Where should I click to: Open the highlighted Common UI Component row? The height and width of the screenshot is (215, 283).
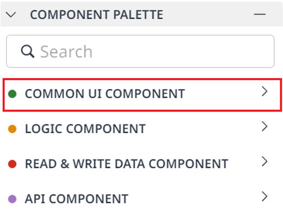[x=142, y=95]
